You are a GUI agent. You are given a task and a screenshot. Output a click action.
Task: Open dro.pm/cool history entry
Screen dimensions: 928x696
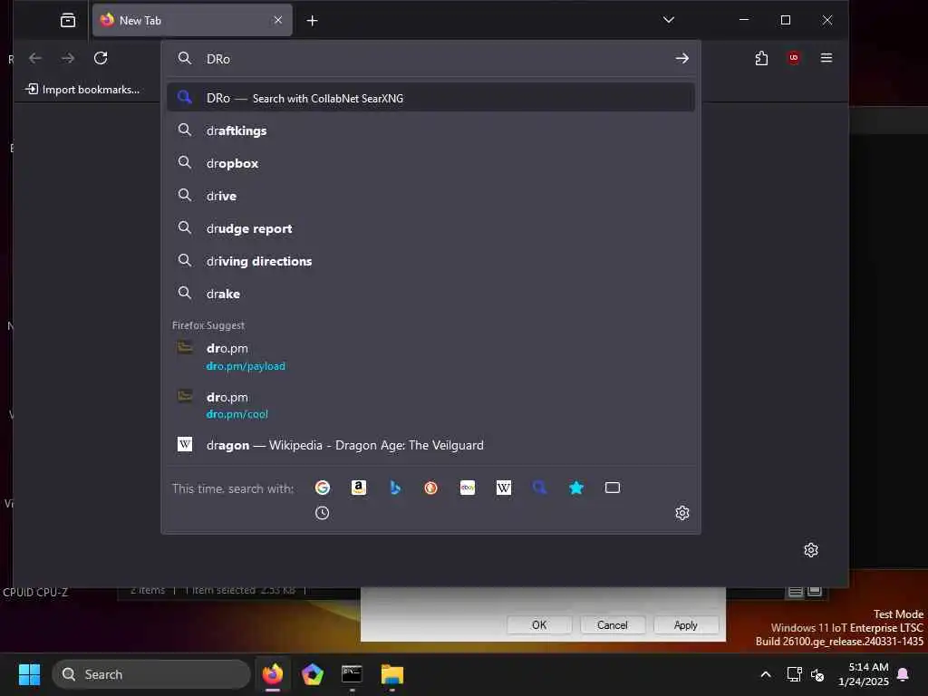pyautogui.click(x=430, y=405)
